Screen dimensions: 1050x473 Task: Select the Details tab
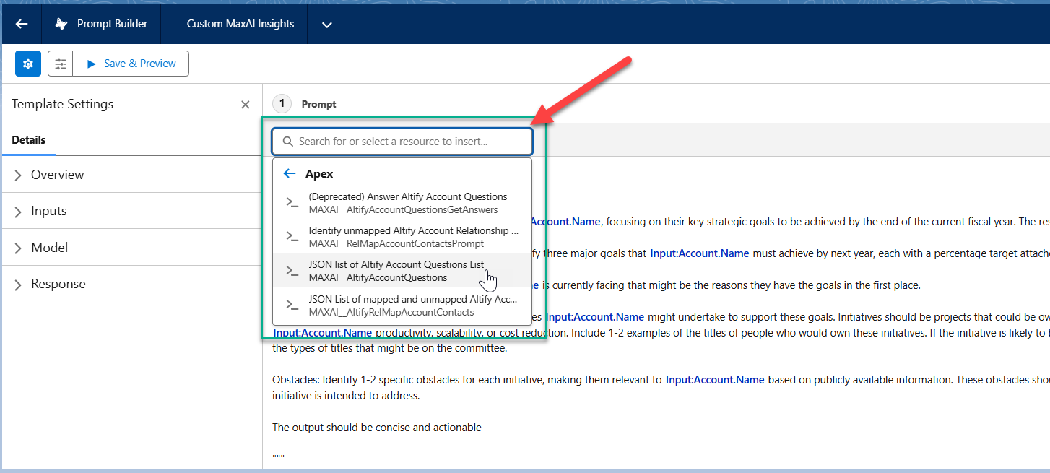pos(29,140)
